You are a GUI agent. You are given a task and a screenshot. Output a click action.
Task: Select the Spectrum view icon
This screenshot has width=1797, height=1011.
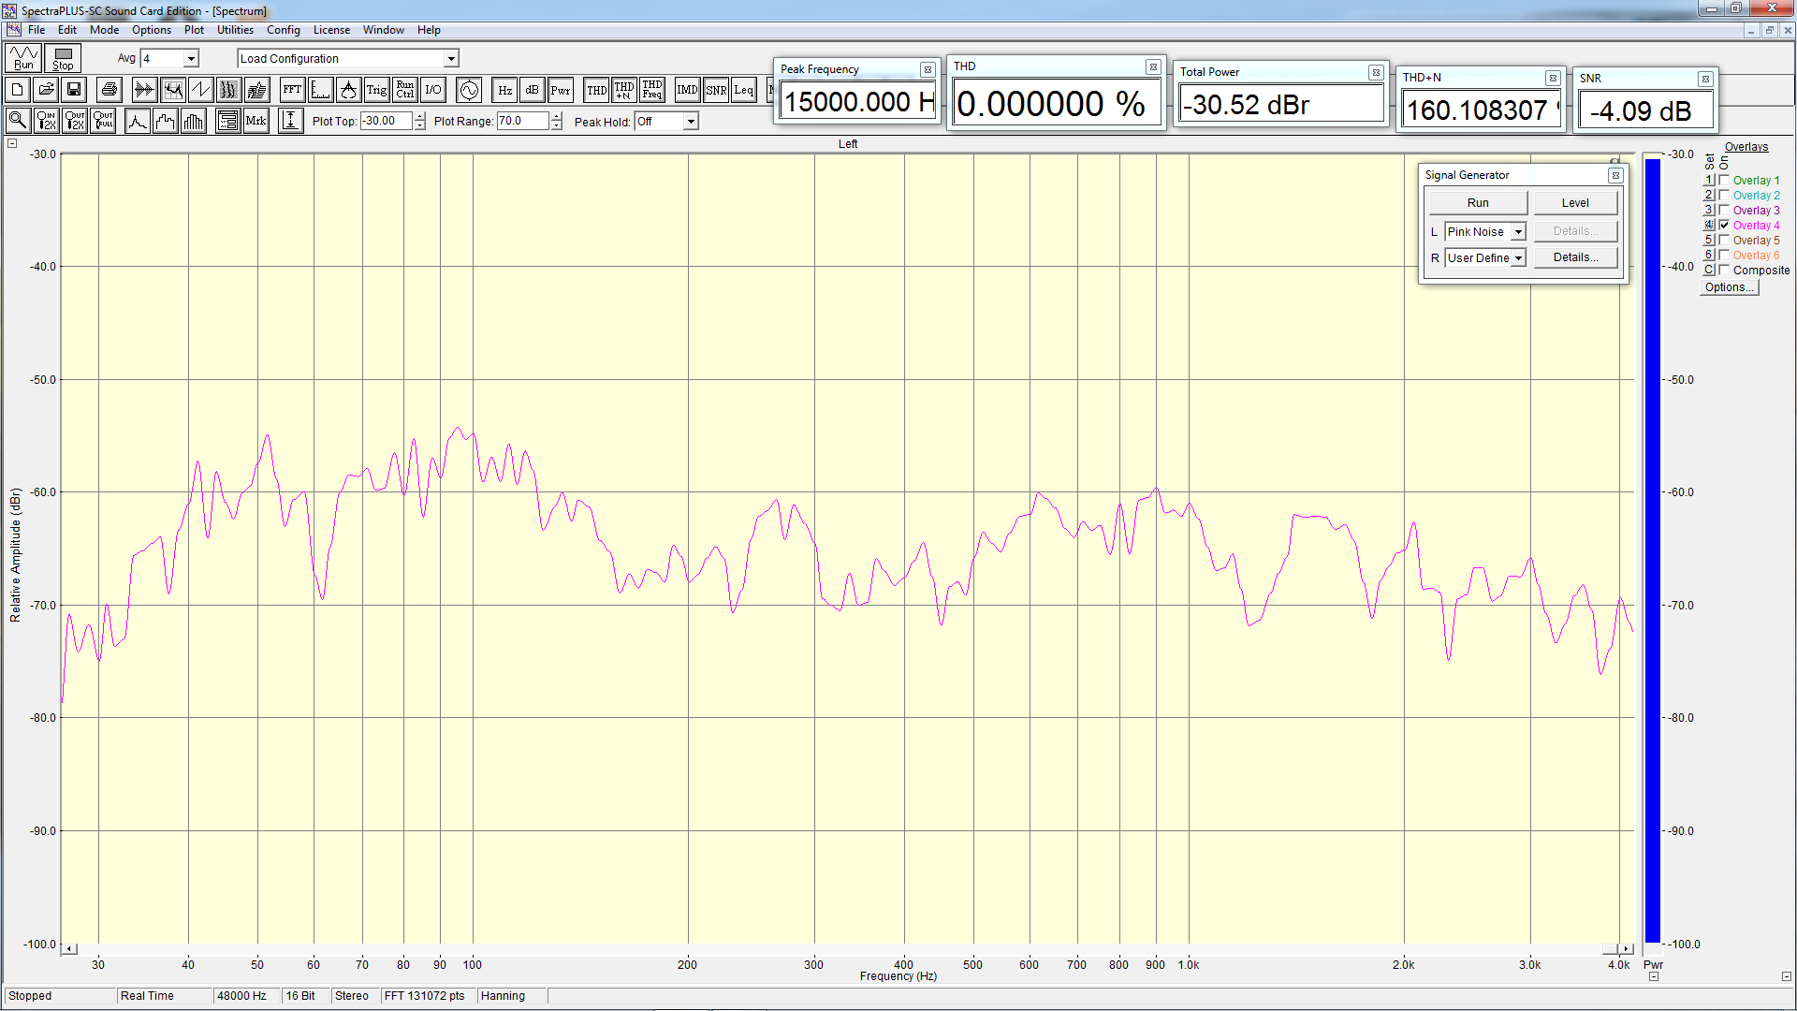(172, 90)
